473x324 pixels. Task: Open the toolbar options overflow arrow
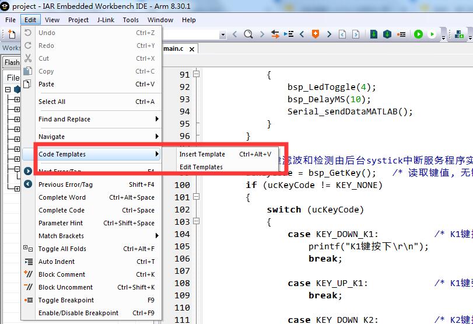pos(443,37)
